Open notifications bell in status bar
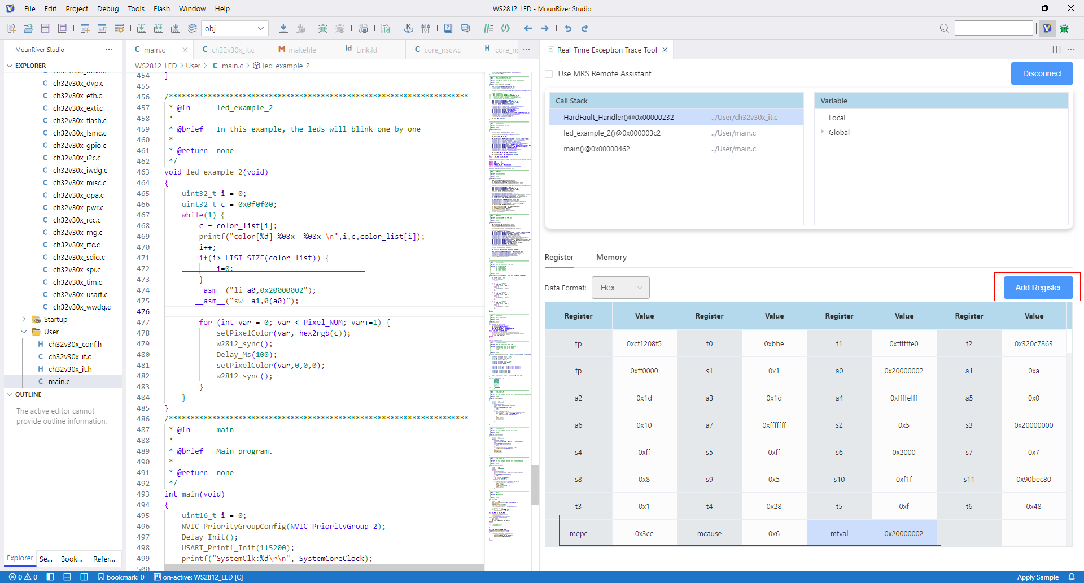 point(1072,577)
